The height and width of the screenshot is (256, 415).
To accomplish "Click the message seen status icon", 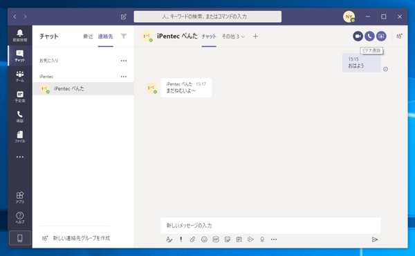I will 386,69.
